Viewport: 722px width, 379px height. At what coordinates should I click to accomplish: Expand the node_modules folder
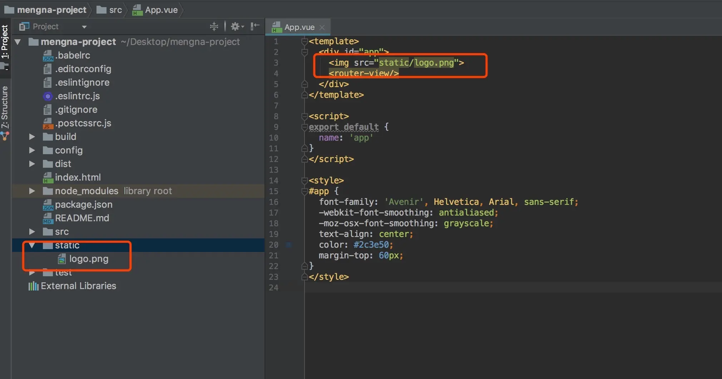pos(32,191)
